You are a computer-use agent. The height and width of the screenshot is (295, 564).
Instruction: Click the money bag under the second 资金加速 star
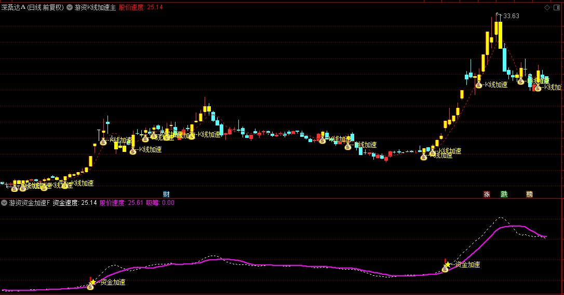pos(445,269)
